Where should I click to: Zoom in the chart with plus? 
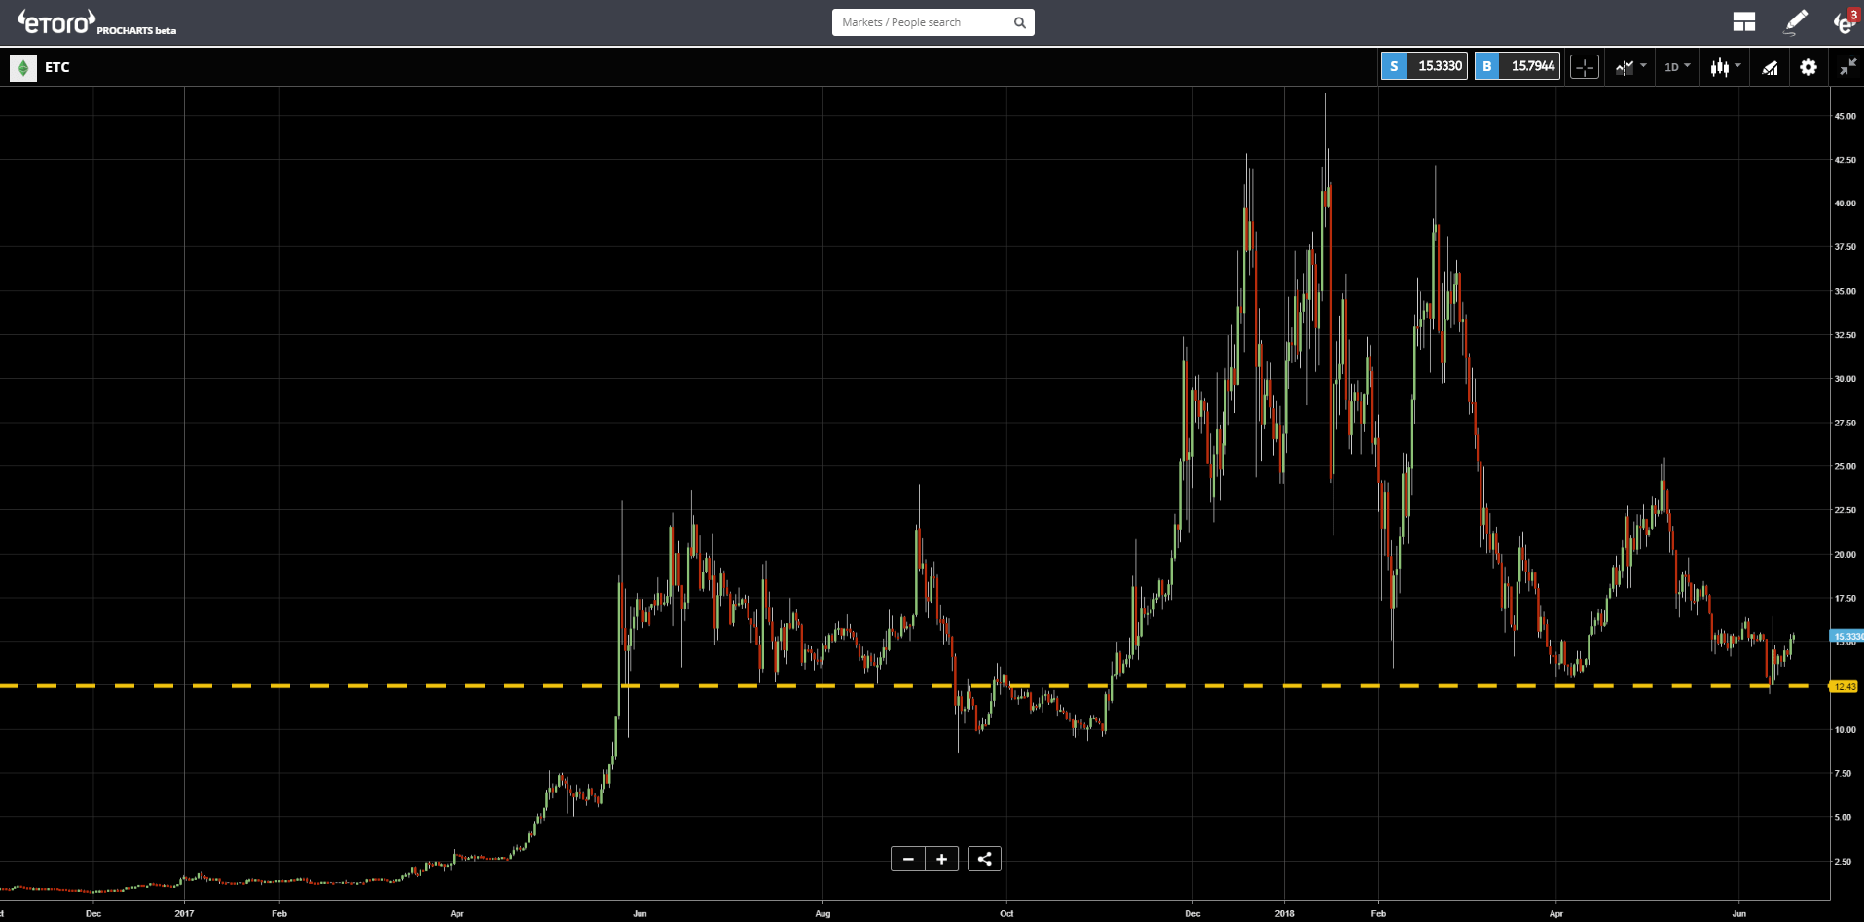coord(941,859)
